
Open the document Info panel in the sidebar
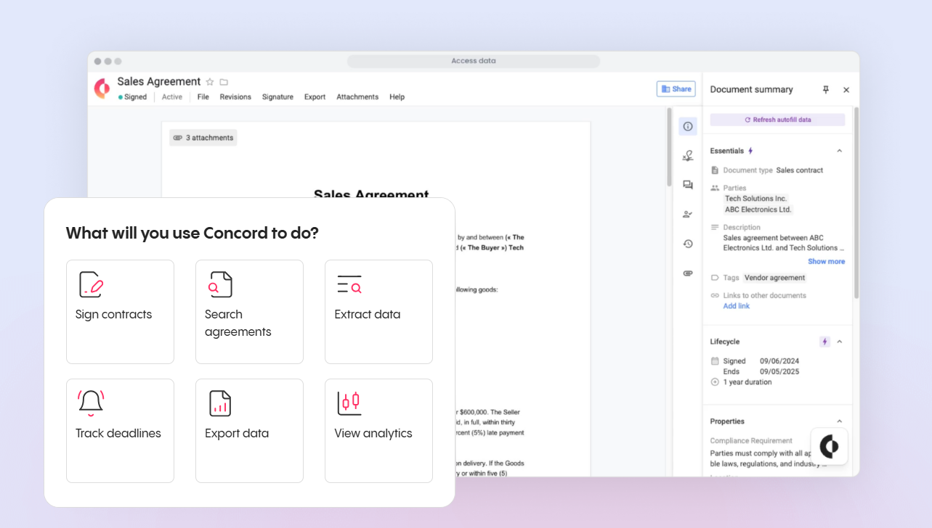[x=687, y=126]
